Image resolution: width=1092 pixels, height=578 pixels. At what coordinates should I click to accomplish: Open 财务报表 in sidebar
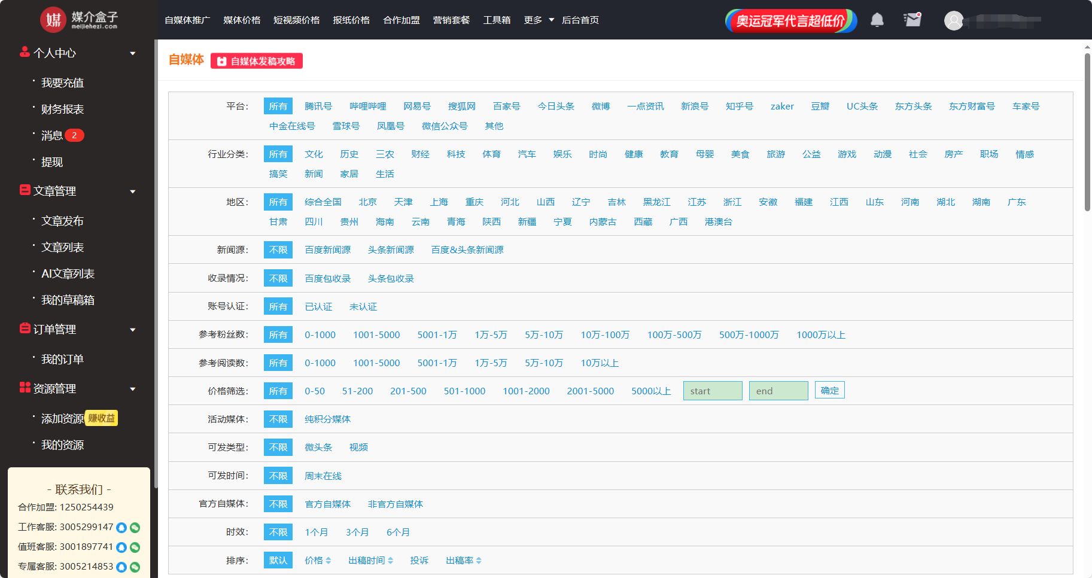62,109
